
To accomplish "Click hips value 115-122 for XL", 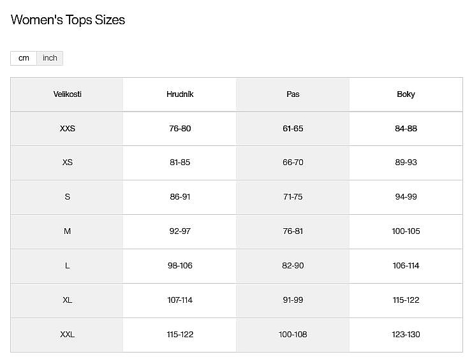I will [406, 300].
